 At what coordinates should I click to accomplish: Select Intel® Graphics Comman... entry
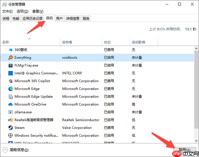(x=36, y=73)
